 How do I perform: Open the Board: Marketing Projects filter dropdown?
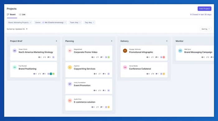tap(20, 22)
